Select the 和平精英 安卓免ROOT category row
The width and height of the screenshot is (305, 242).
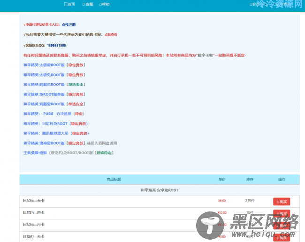160,190
